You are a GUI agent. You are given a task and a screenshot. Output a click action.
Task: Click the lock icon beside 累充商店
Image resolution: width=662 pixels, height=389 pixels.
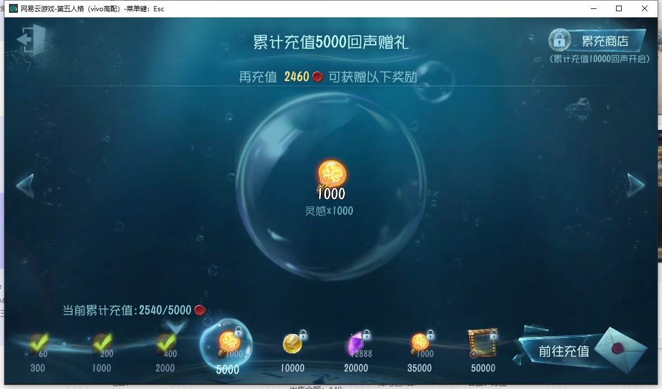[560, 40]
